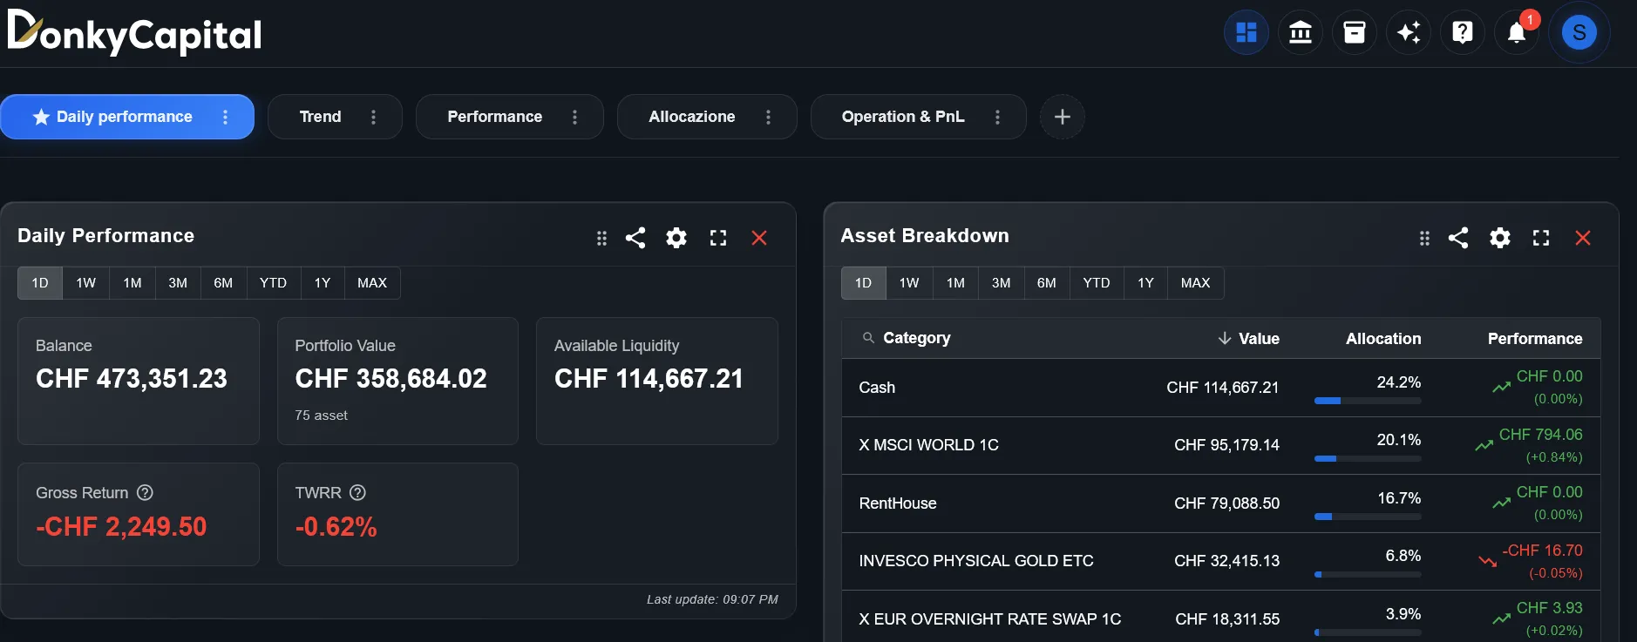Open the archive box icon
Image resolution: width=1637 pixels, height=642 pixels.
pos(1354,32)
